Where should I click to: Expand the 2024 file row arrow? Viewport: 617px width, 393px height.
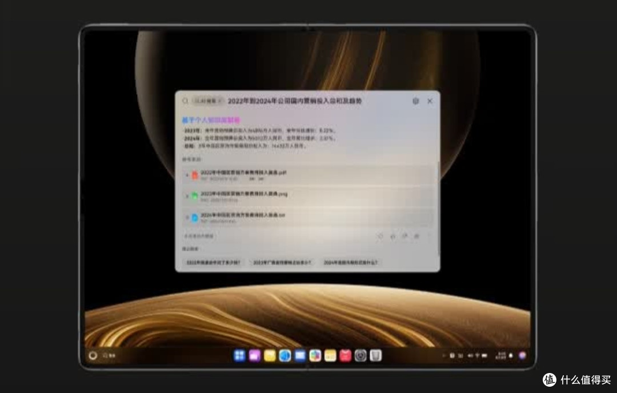186,217
